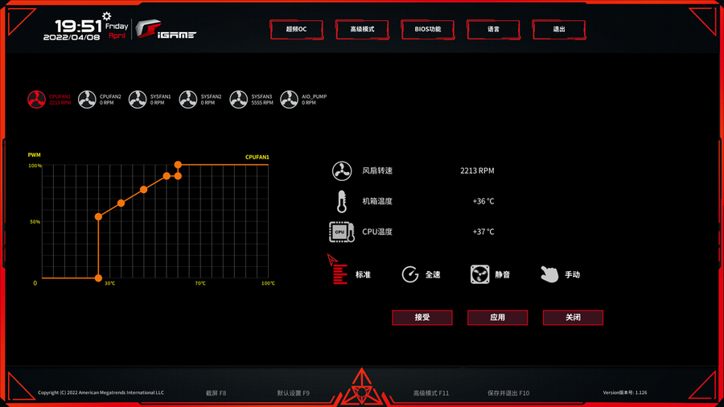The height and width of the screenshot is (407, 724).
Task: Click the 手动 manual hand icon
Action: (549, 274)
